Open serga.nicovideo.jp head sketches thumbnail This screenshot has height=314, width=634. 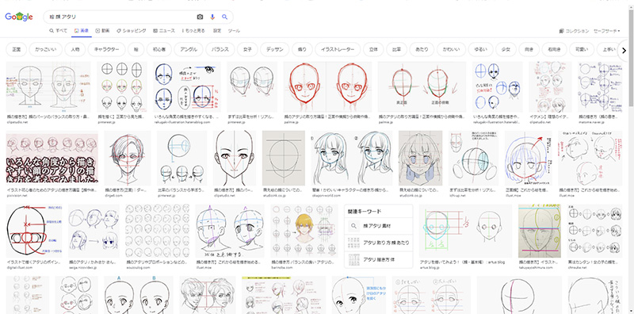(94, 231)
